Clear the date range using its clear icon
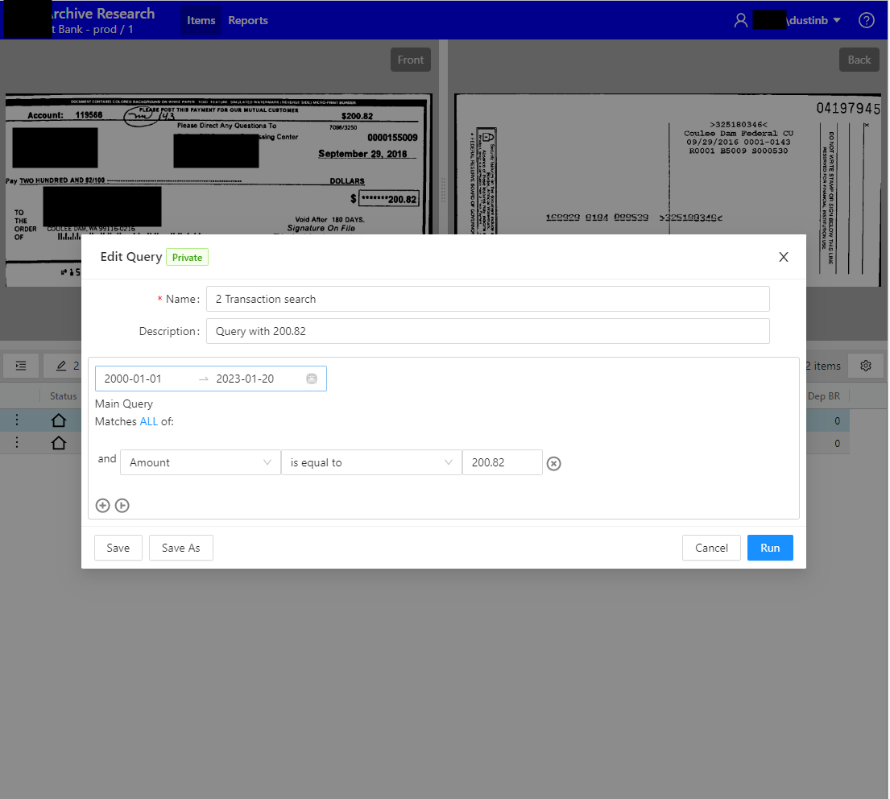This screenshot has height=799, width=890. 311,378
